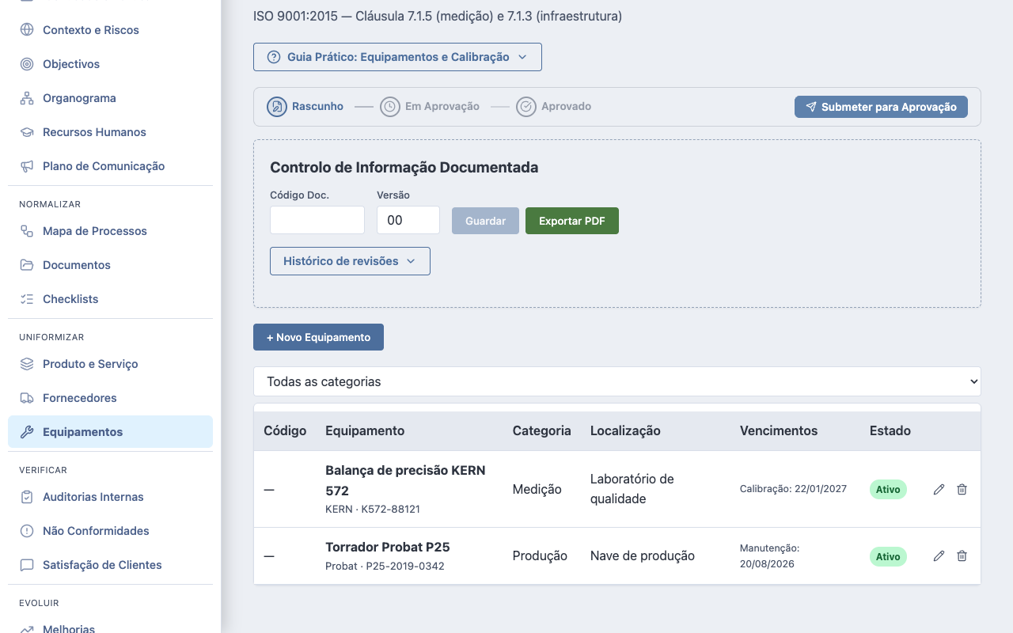Delete the Torrador Probat P25 equipment

(962, 556)
